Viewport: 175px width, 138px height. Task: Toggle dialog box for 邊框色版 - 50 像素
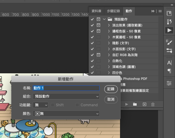pyautogui.click(x=98, y=31)
